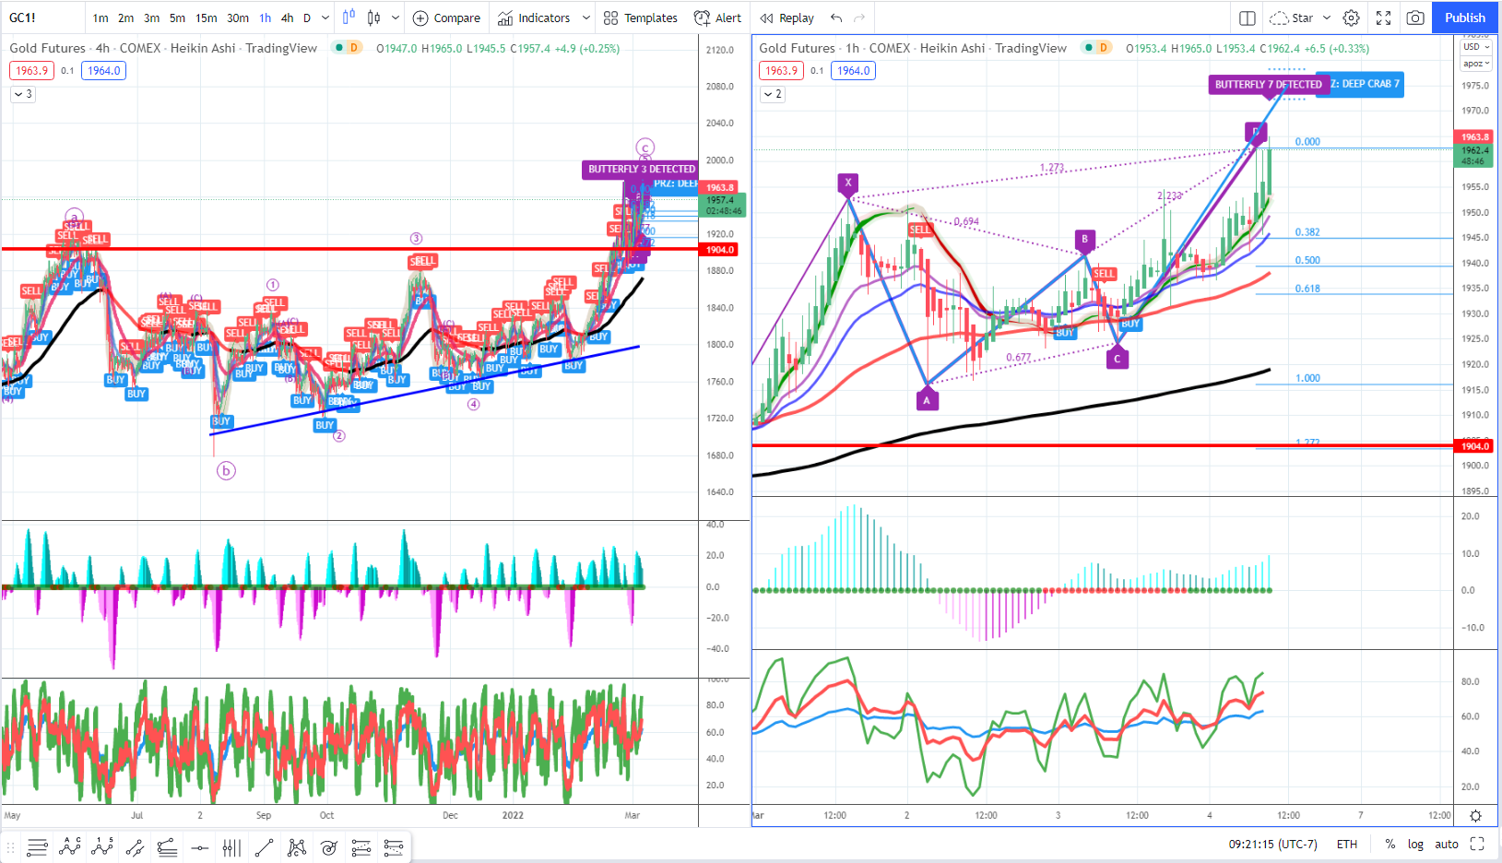Collapse indicator legend showing 2 on 1h chart

(x=773, y=94)
